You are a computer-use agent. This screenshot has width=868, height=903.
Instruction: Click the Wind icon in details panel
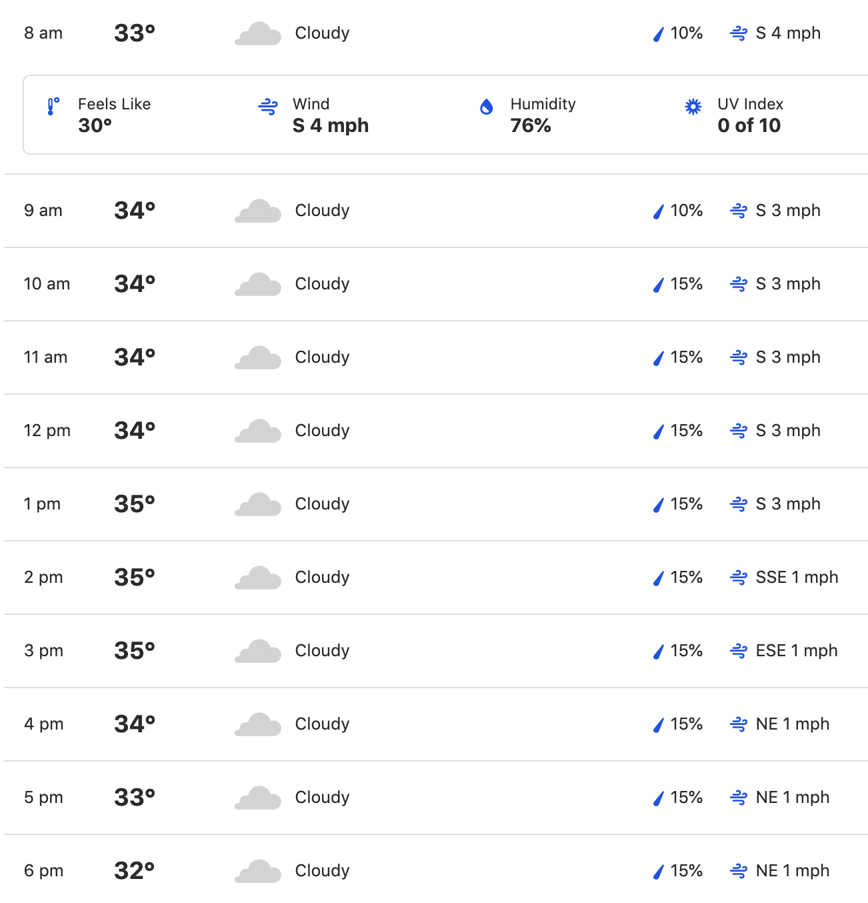268,107
